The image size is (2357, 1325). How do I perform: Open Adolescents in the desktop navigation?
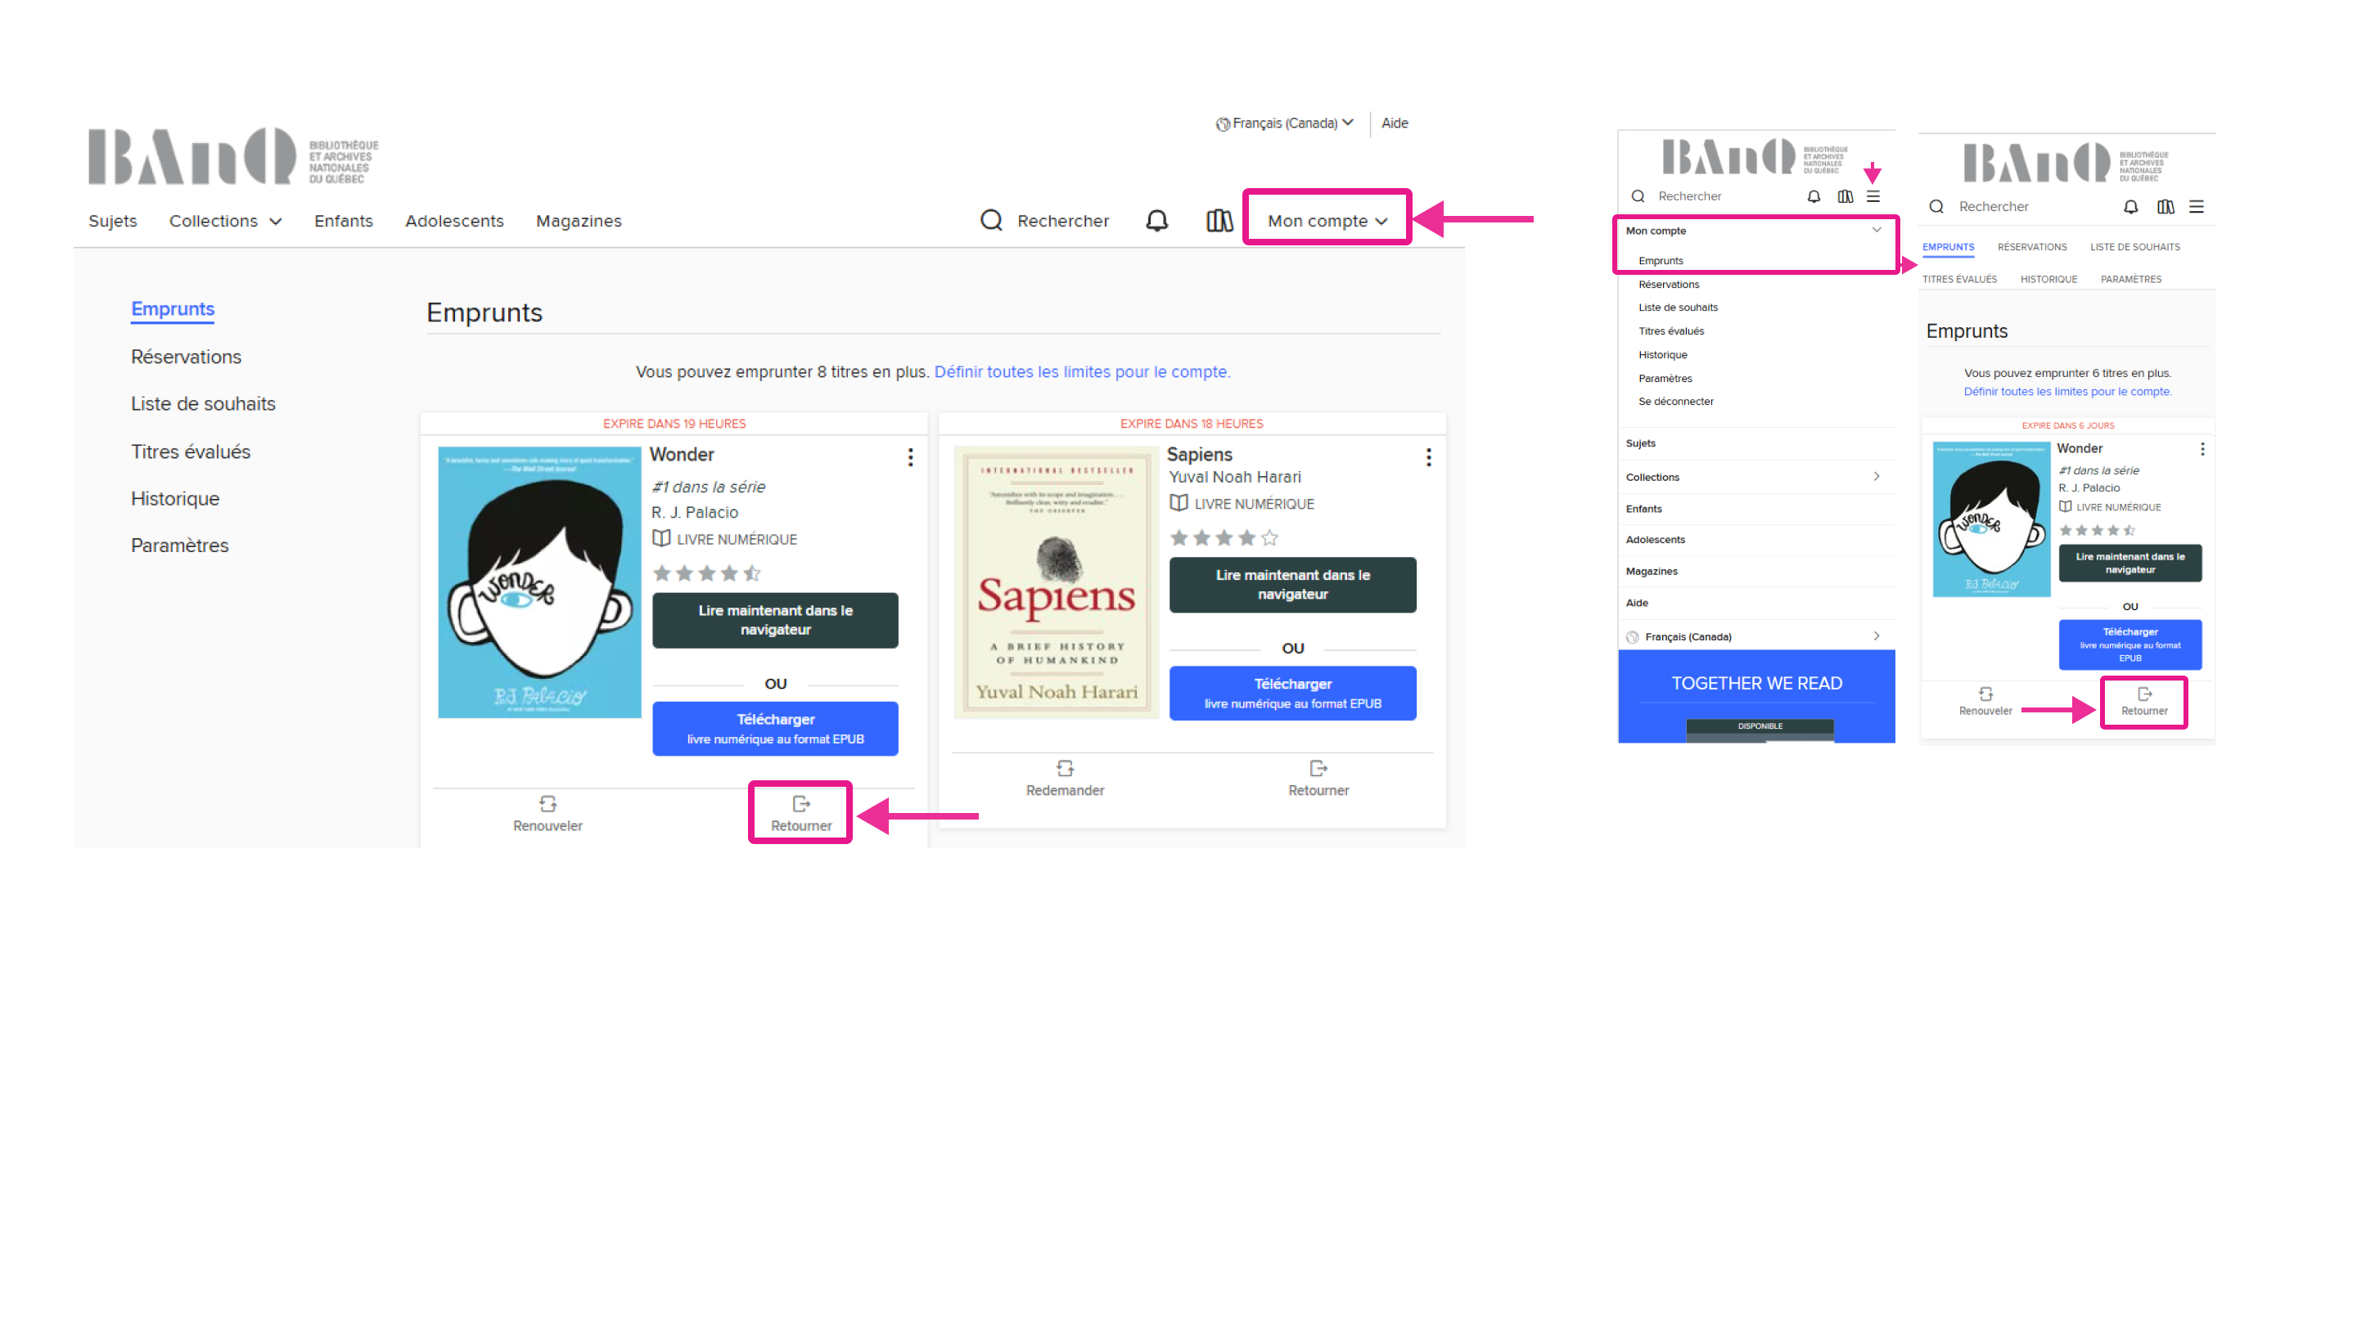(454, 222)
